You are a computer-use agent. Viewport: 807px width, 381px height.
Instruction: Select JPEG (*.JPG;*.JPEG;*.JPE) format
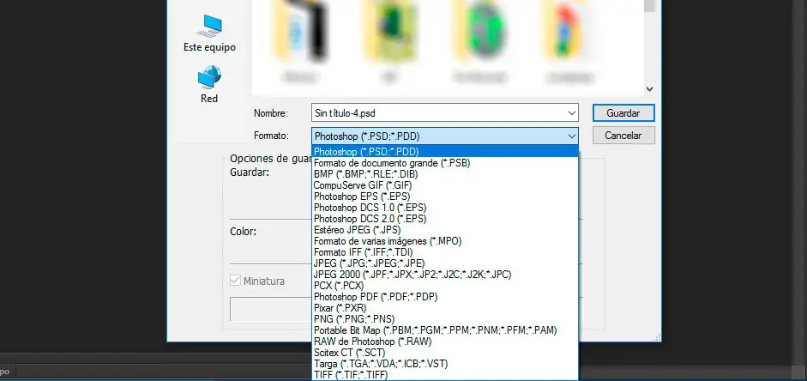point(445,263)
